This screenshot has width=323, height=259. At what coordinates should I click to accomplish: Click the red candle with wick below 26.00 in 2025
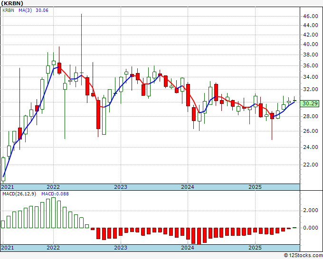(272, 126)
